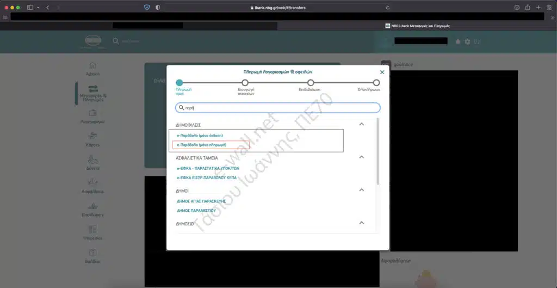The image size is (557, 288).
Task: Click the go4more icon in the right panel
Action: pyautogui.click(x=386, y=65)
